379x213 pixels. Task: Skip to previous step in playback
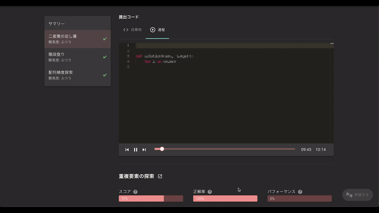[127, 150]
